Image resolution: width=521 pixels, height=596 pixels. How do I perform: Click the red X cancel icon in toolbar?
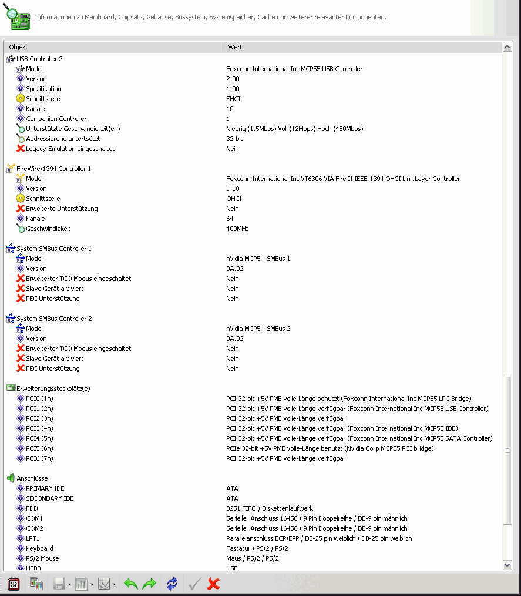(213, 584)
